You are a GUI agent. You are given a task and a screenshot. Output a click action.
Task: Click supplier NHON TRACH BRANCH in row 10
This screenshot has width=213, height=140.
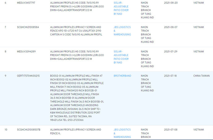pyautogui.click(x=146, y=133)
